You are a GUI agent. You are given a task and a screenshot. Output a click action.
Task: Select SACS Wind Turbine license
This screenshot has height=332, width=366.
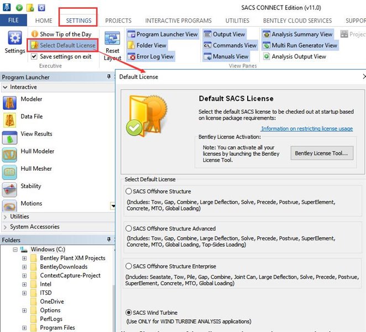pyautogui.click(x=129, y=313)
